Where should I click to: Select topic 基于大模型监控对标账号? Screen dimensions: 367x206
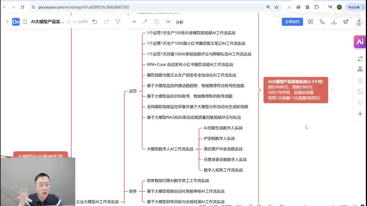tap(190, 96)
